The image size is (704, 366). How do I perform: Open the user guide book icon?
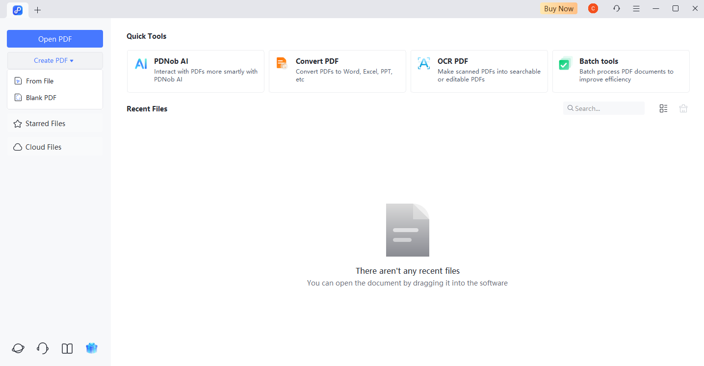(67, 348)
